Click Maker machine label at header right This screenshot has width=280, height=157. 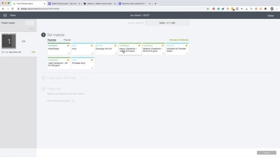point(270,16)
